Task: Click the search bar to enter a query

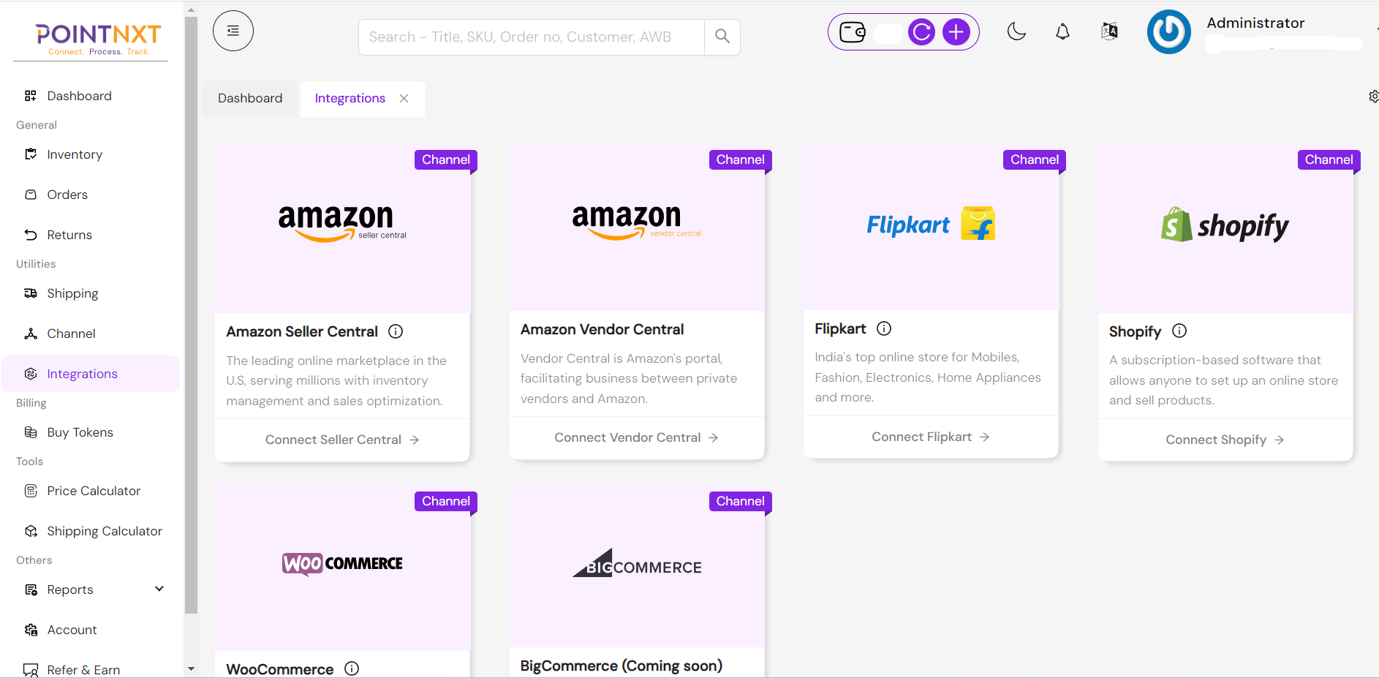Action: pos(526,36)
